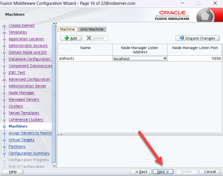Viewport: 223px width, 176px height.
Task: Click the sidebar scroll up arrow
Action: pyautogui.click(x=54, y=24)
